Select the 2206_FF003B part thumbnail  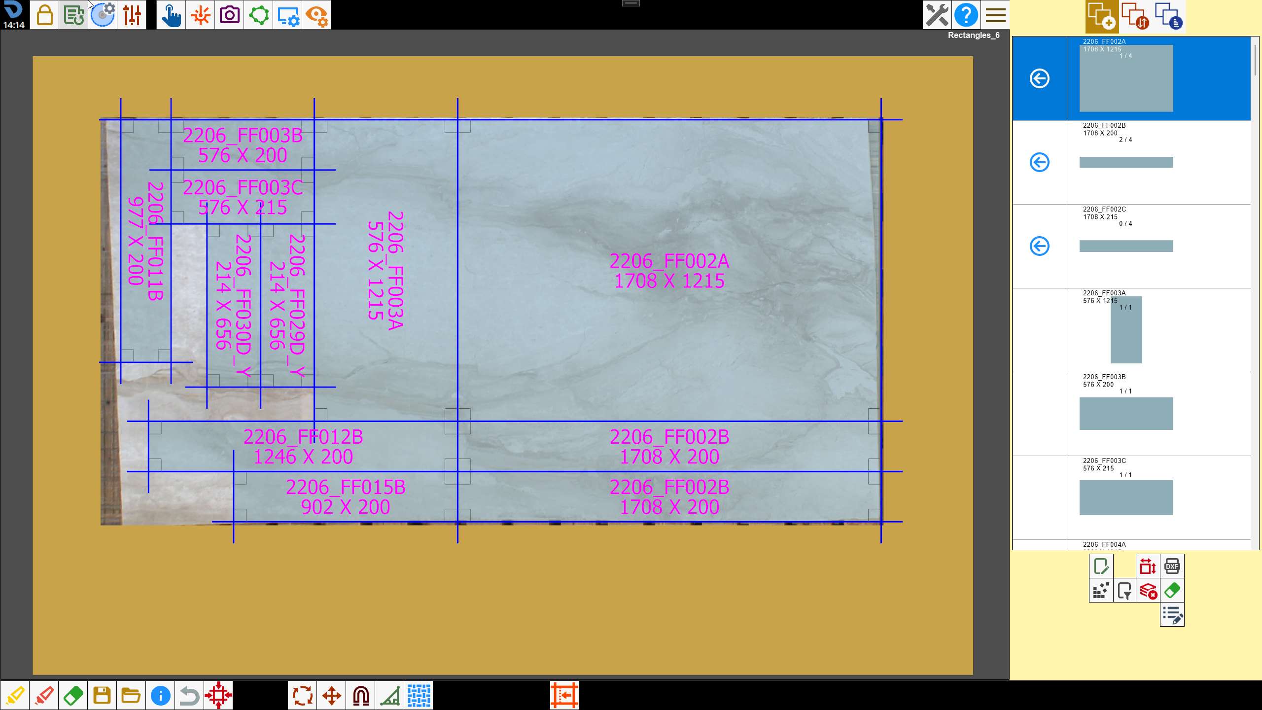pyautogui.click(x=1126, y=414)
